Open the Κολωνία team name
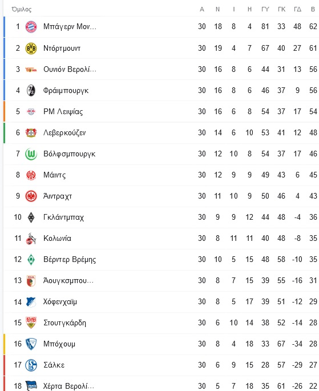This screenshot has height=391, width=319. [57, 238]
